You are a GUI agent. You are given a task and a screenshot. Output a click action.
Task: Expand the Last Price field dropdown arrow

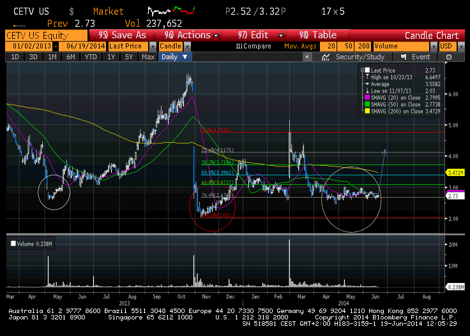click(x=153, y=47)
